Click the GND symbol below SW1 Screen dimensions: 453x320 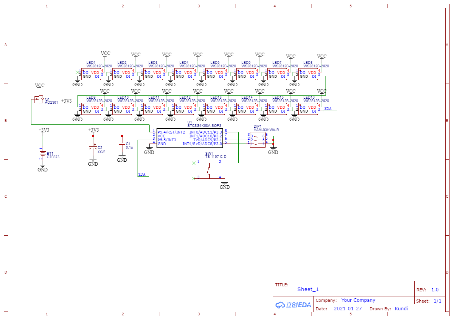tap(225, 186)
